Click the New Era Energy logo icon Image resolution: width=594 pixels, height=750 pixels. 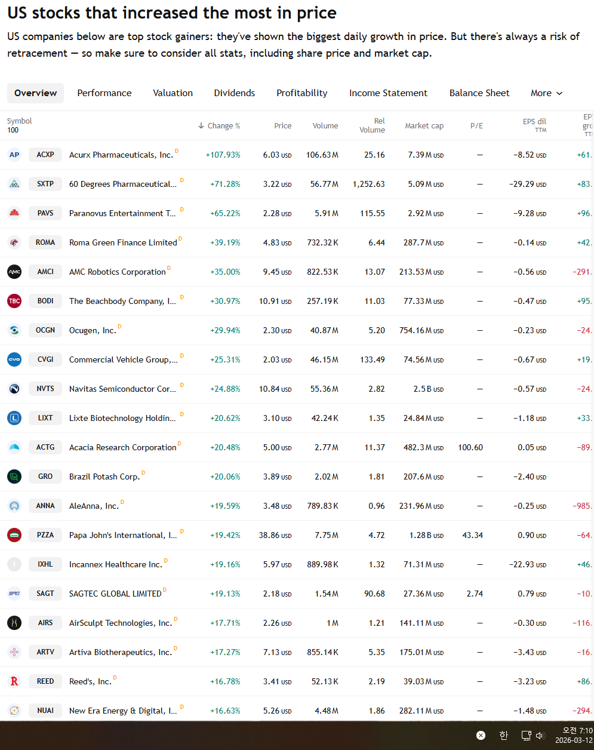click(14, 711)
